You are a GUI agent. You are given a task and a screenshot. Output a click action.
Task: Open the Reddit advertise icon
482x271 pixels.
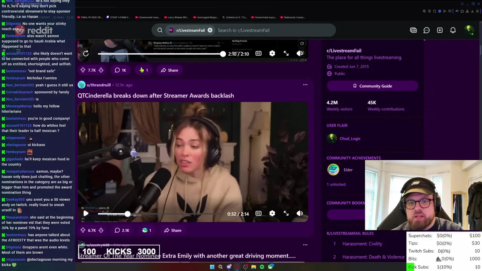click(413, 30)
